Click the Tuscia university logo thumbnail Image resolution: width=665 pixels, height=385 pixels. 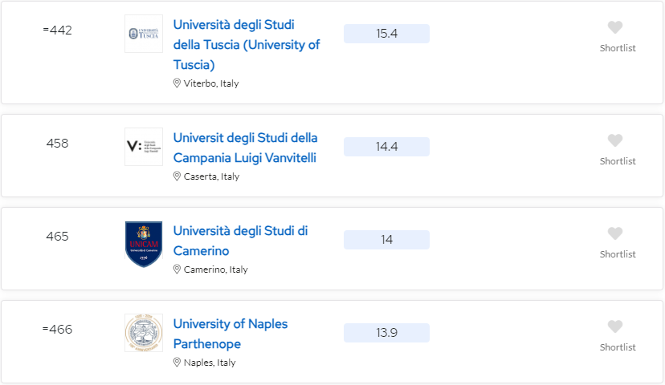(144, 34)
